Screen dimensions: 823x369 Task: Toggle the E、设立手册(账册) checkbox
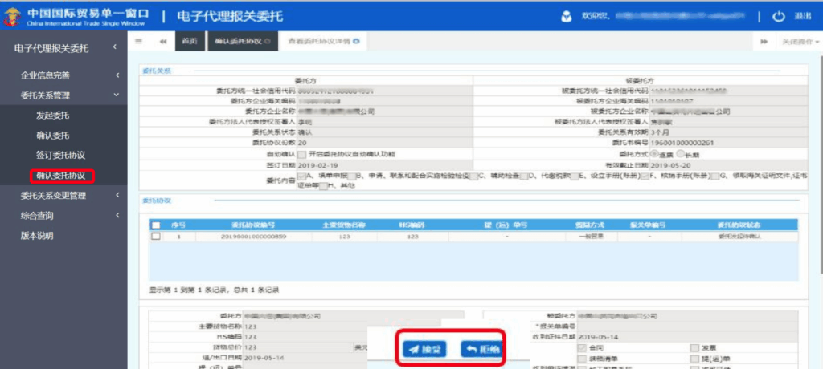[574, 176]
